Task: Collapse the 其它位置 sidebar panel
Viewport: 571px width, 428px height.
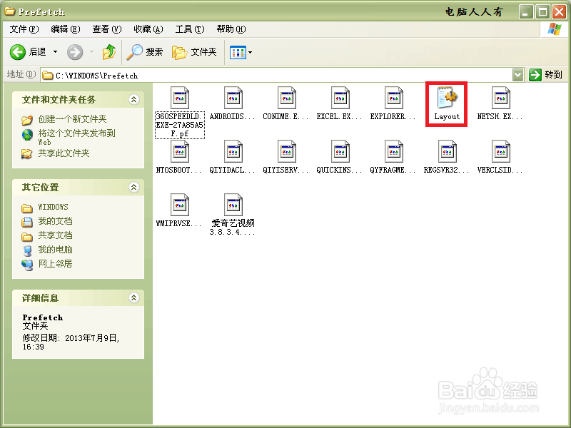Action: pyautogui.click(x=135, y=187)
